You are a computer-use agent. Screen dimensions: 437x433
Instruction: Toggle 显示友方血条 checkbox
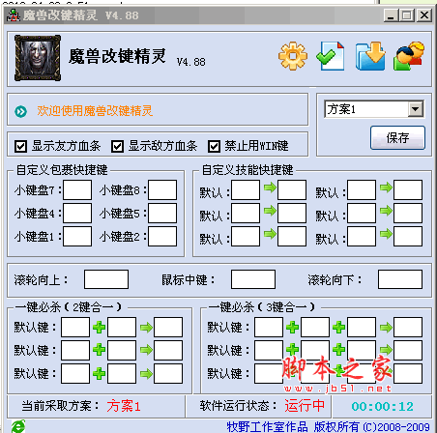(21, 147)
